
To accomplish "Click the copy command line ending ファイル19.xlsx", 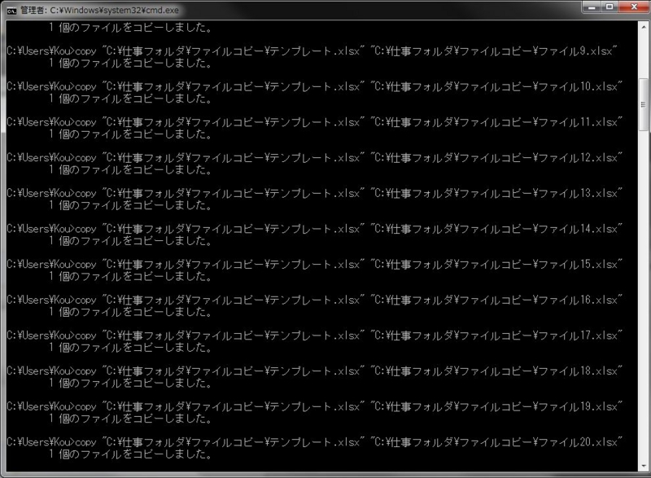I will [314, 406].
